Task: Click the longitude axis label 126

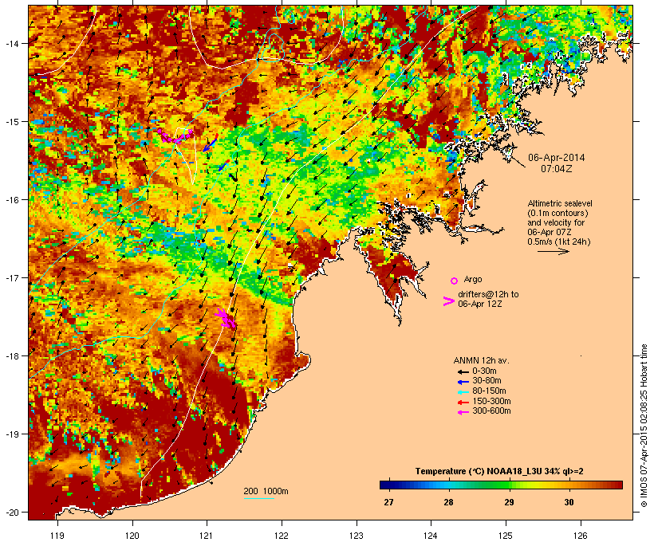Action: (581, 536)
